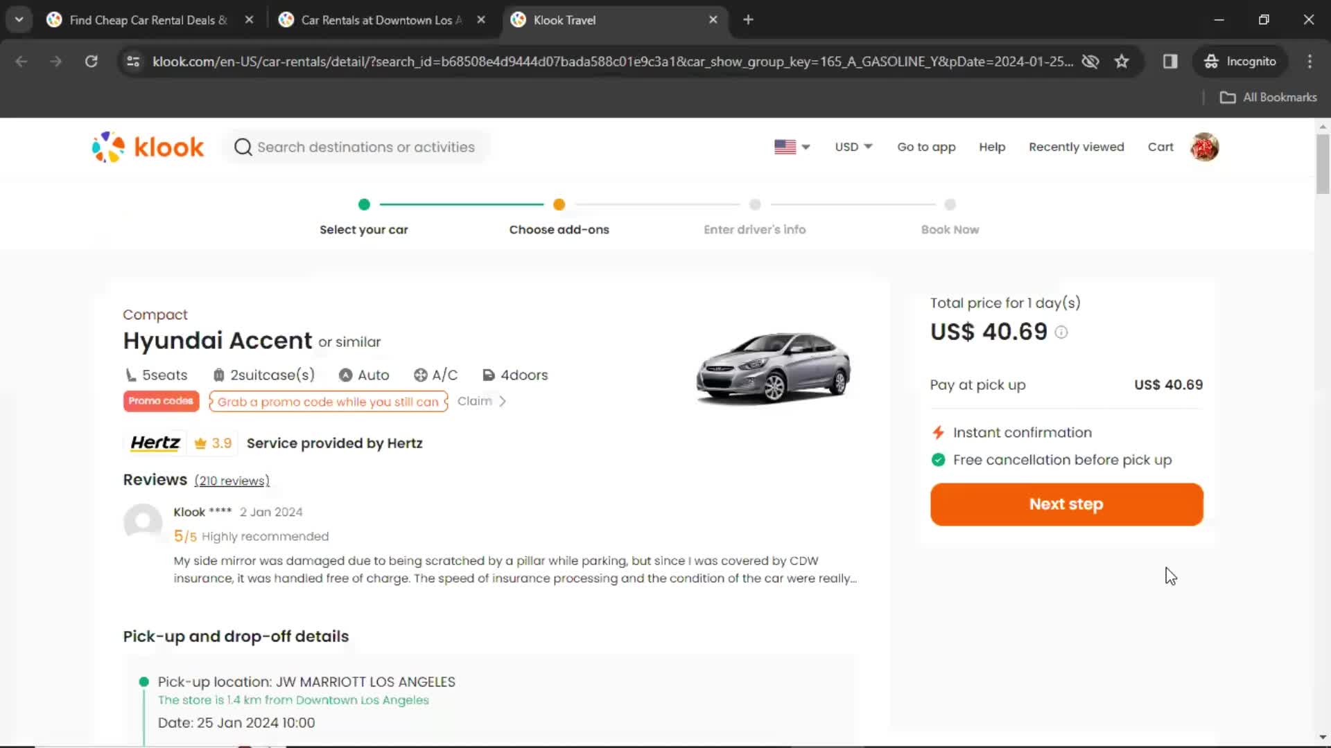Click the search bar icon
Viewport: 1331px width, 748px height.
(x=242, y=146)
